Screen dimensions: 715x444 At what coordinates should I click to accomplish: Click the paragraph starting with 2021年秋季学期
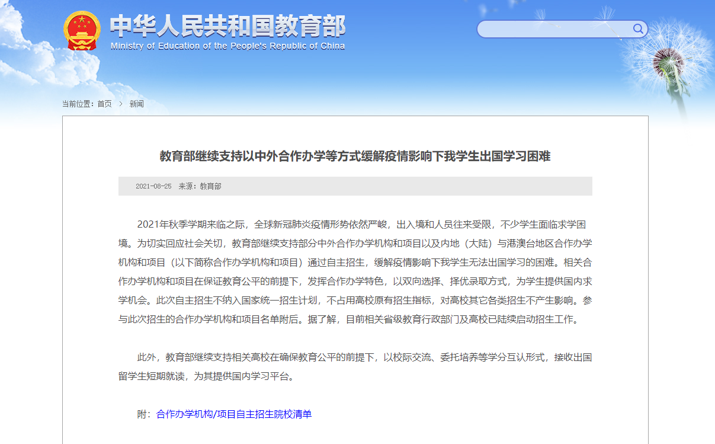355,272
